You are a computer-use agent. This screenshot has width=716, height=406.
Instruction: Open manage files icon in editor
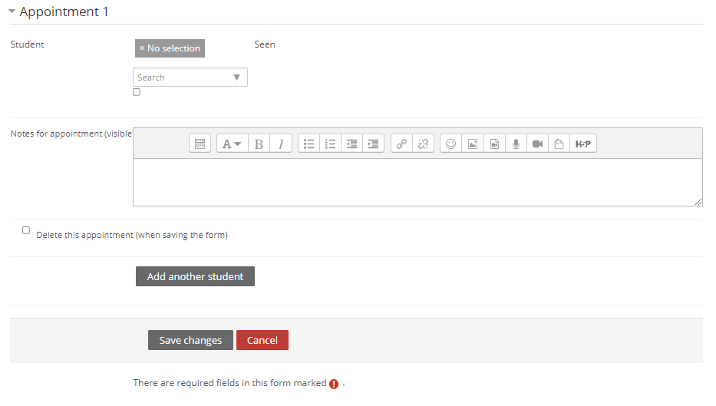point(559,144)
